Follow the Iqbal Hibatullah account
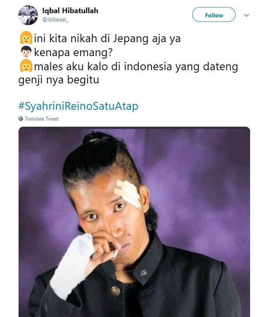 (x=214, y=14)
